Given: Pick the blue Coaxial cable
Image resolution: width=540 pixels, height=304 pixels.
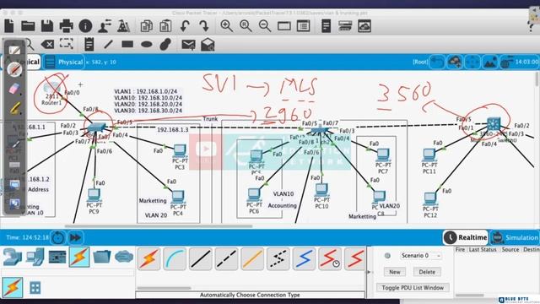Looking at the screenshot, I should (304, 259).
